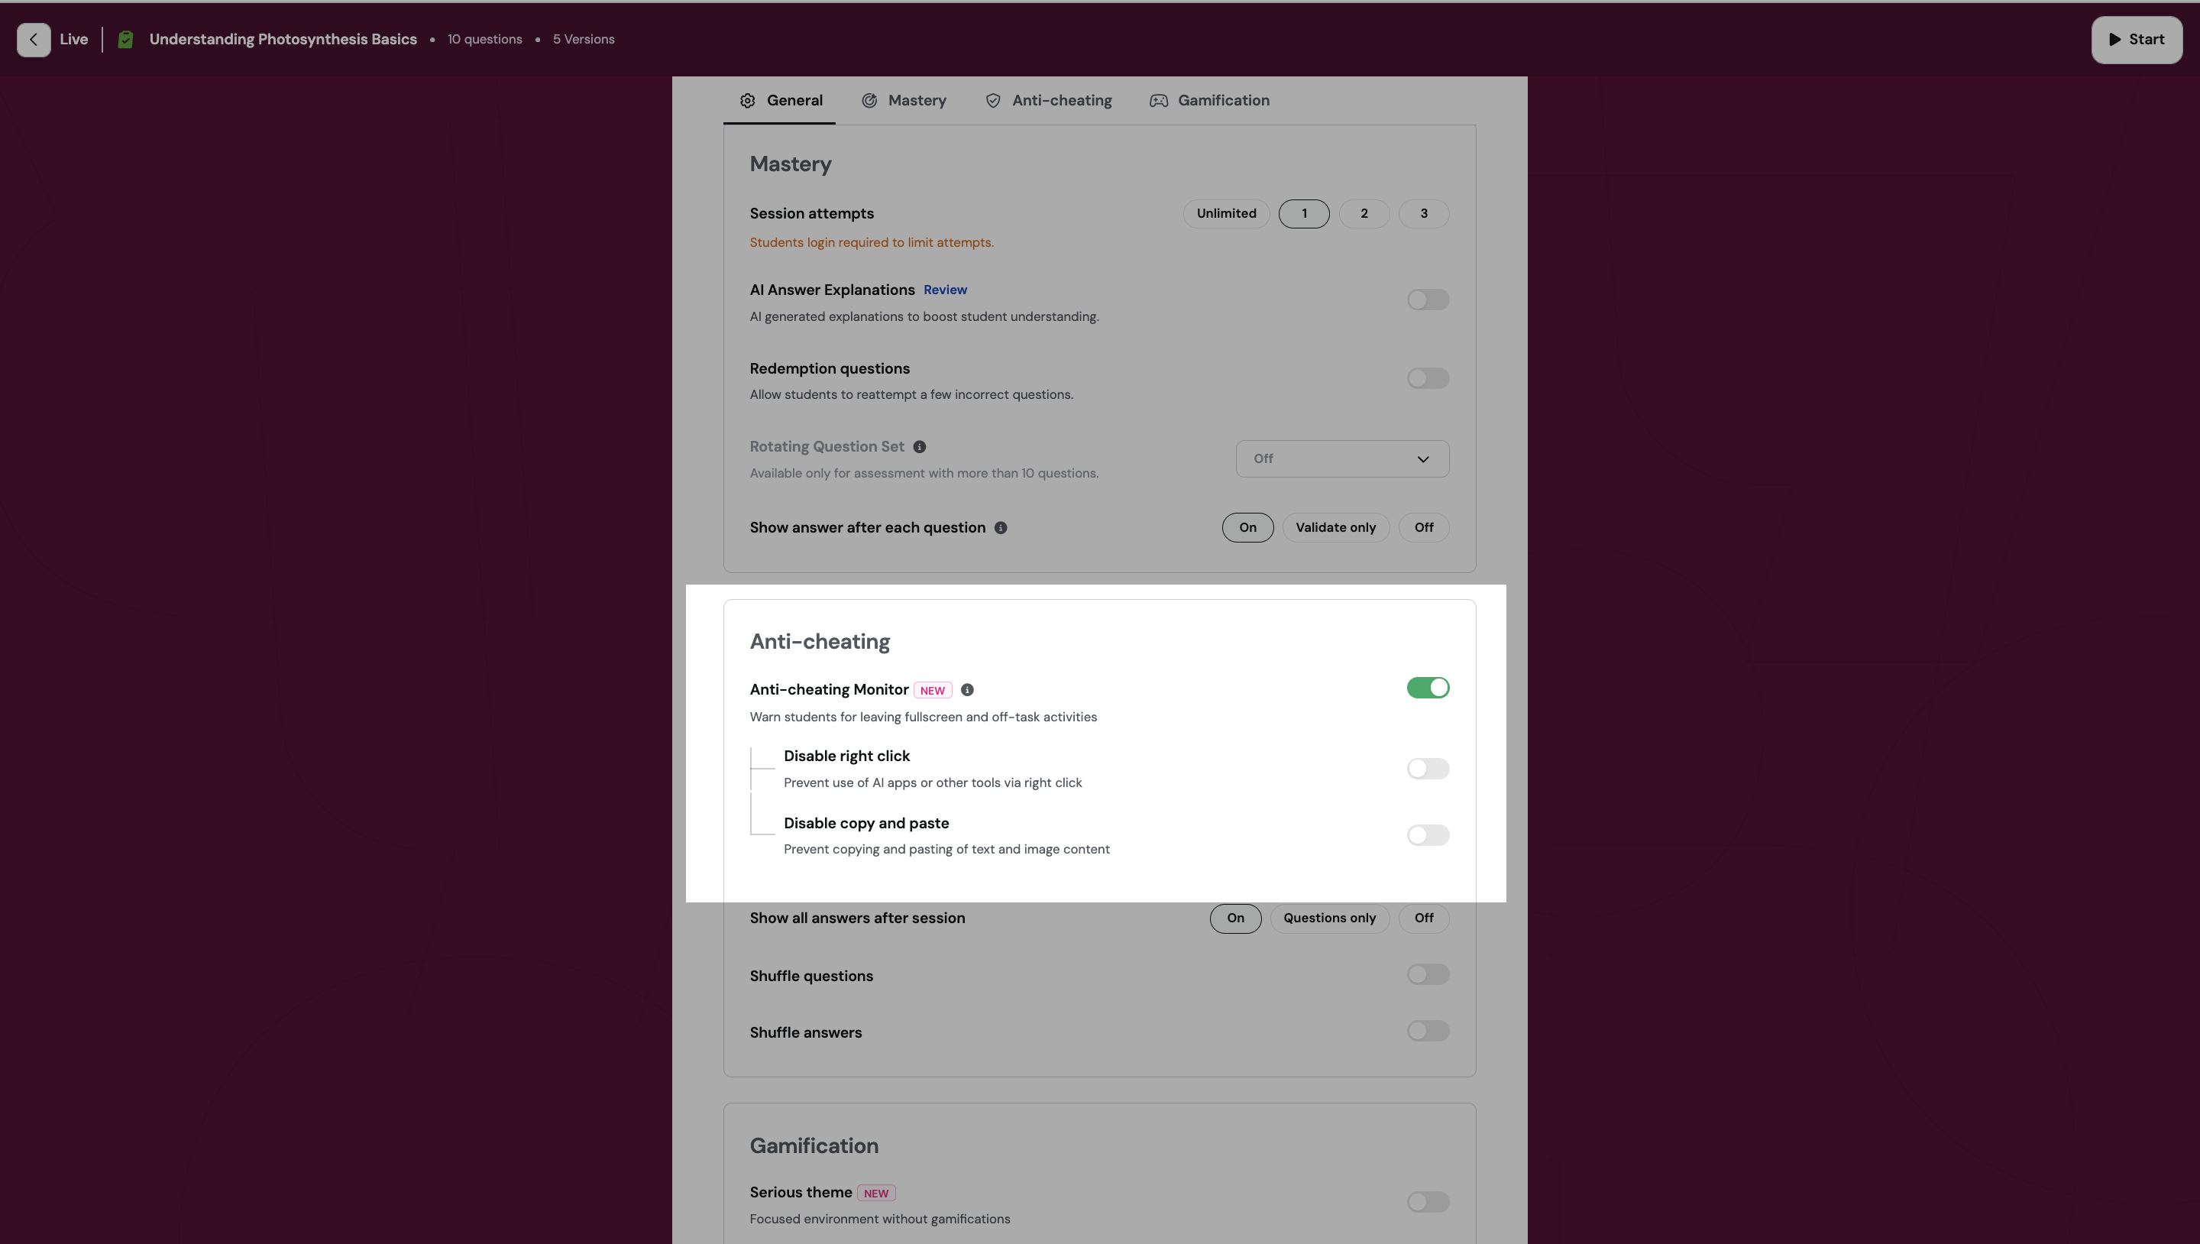
Task: Click info icon beside Show answer after each question
Action: [x=1000, y=528]
